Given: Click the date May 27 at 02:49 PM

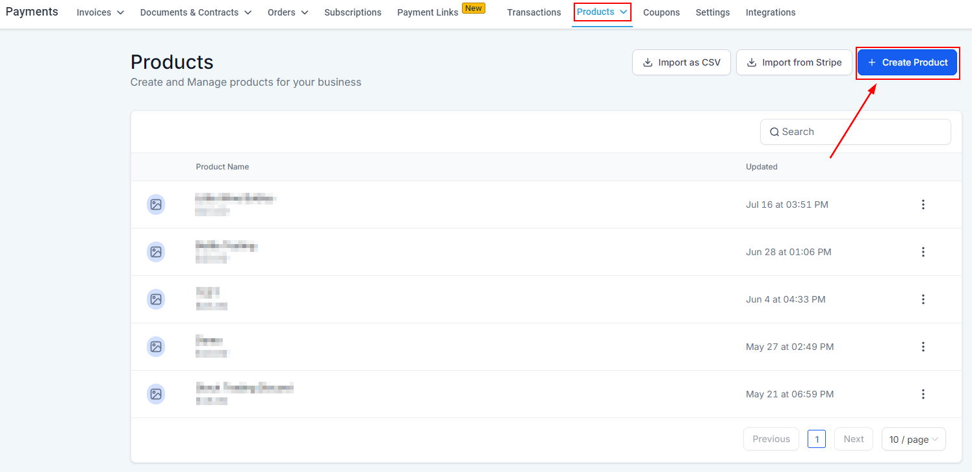Looking at the screenshot, I should point(789,347).
